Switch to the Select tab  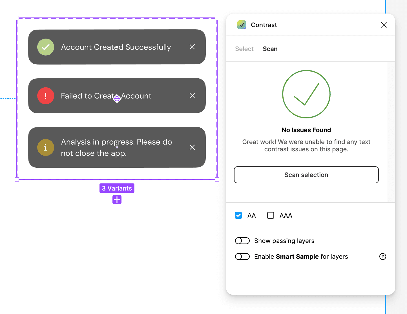click(x=244, y=49)
